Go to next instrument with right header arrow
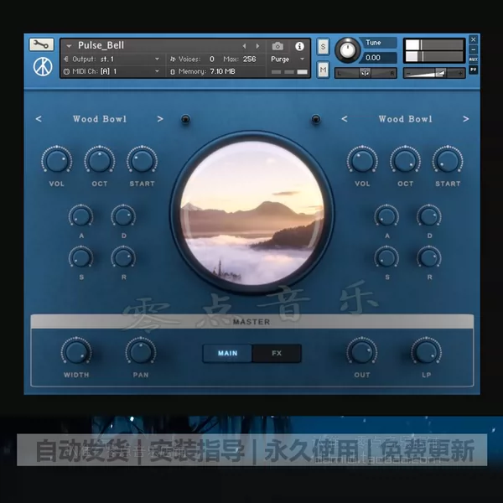Viewport: 503px width, 503px height. pos(257,46)
